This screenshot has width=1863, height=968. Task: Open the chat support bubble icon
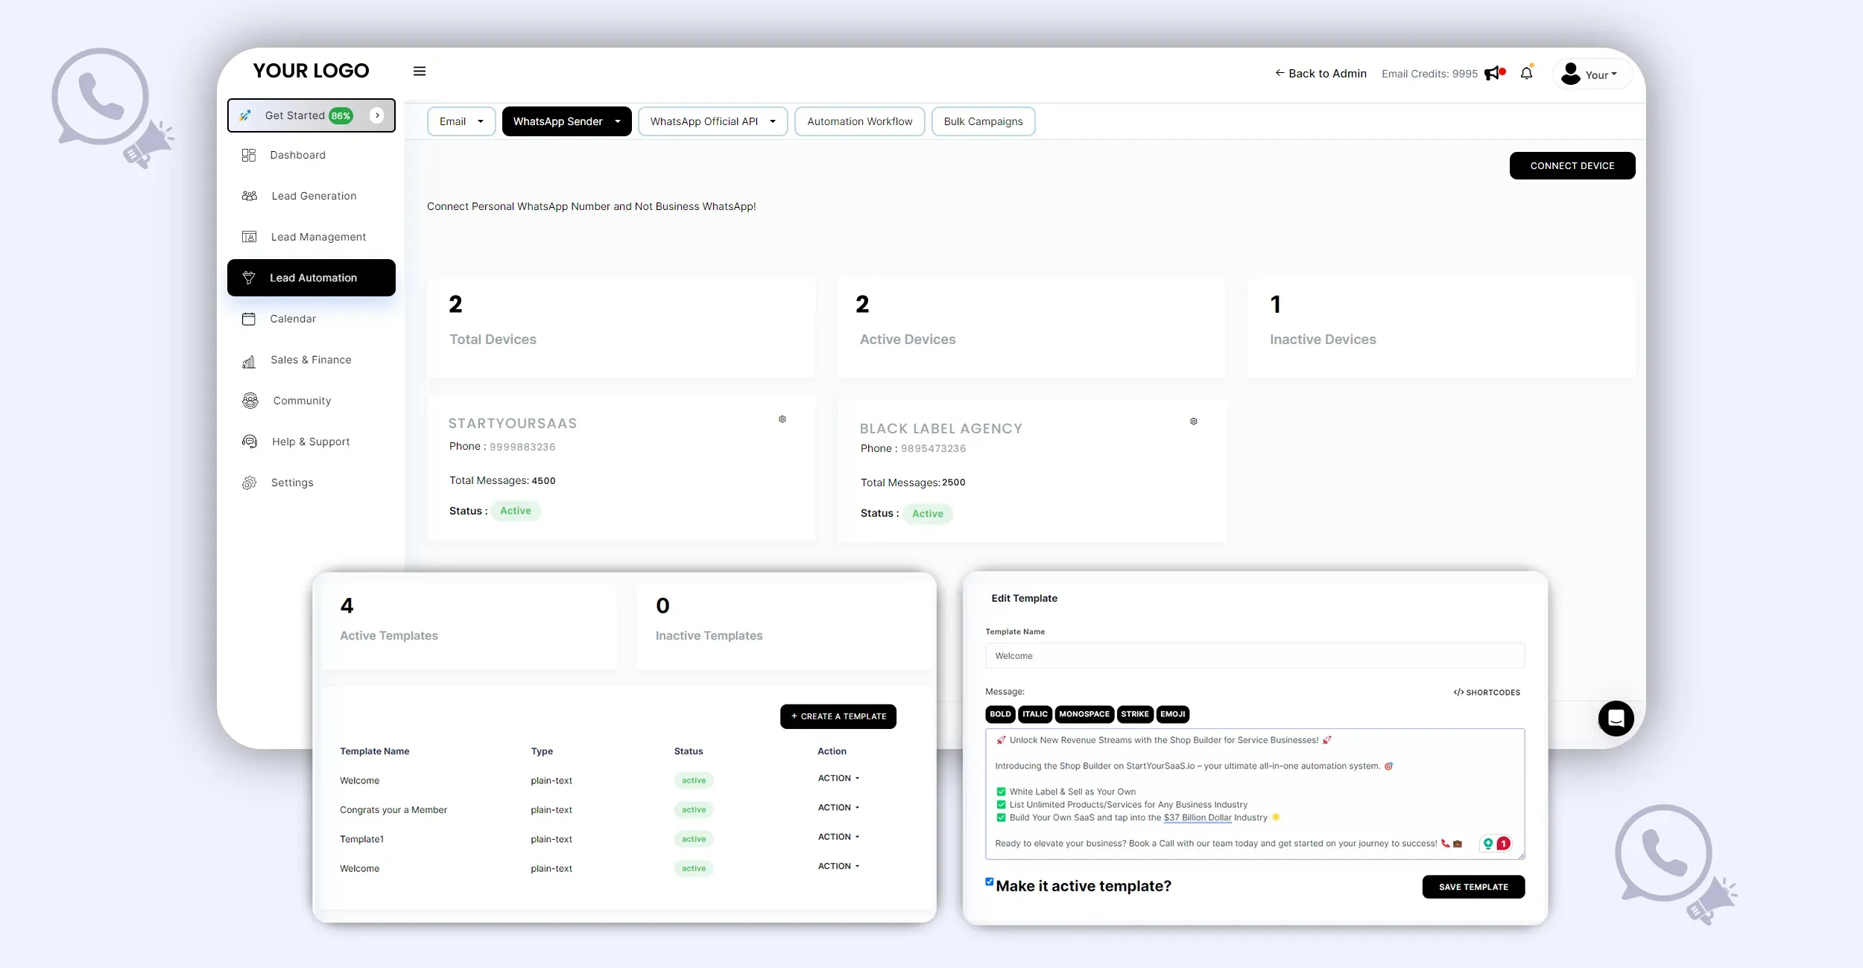pos(1616,719)
